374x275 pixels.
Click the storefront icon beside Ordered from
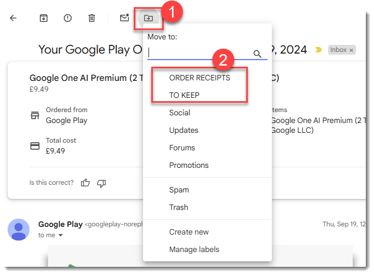click(35, 115)
